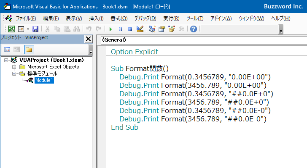Viewport: 307px width, 168px height.
Task: Collapse 標準モジュール folder node
Action: tap(14, 74)
